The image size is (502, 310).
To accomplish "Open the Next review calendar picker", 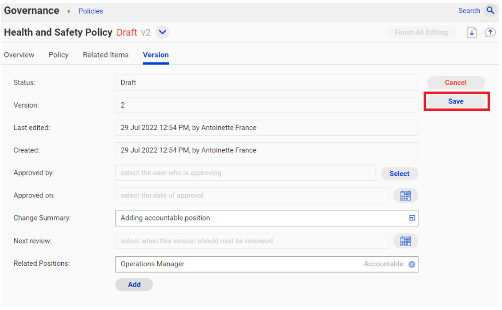I will click(x=405, y=241).
